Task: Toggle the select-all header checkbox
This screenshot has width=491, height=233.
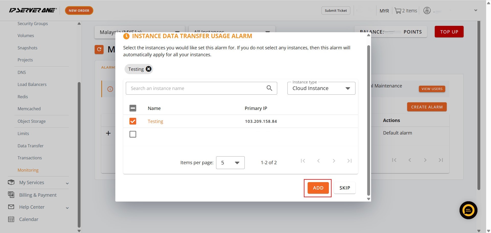Action: pyautogui.click(x=133, y=108)
